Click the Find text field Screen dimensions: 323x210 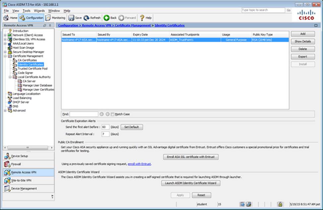coord(83,114)
